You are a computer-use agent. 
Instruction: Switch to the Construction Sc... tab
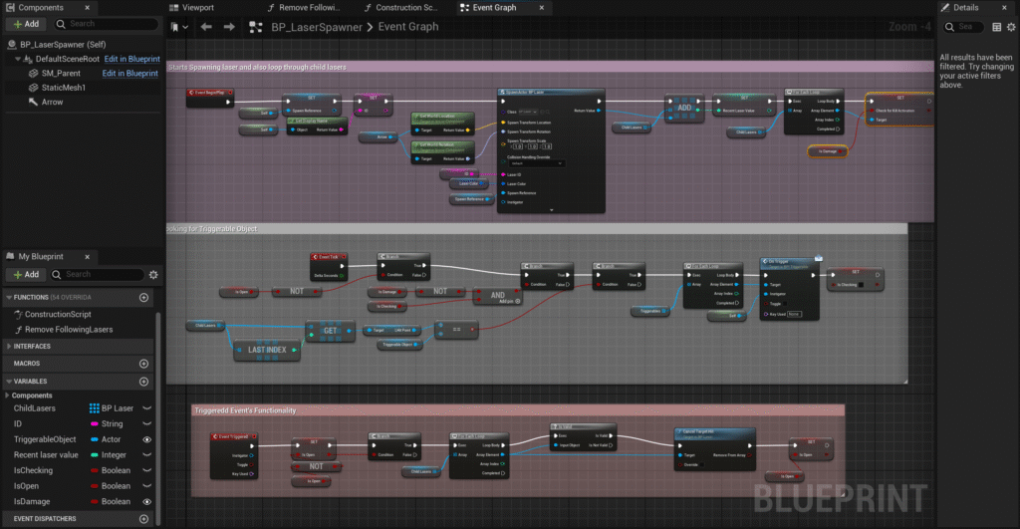pos(400,8)
